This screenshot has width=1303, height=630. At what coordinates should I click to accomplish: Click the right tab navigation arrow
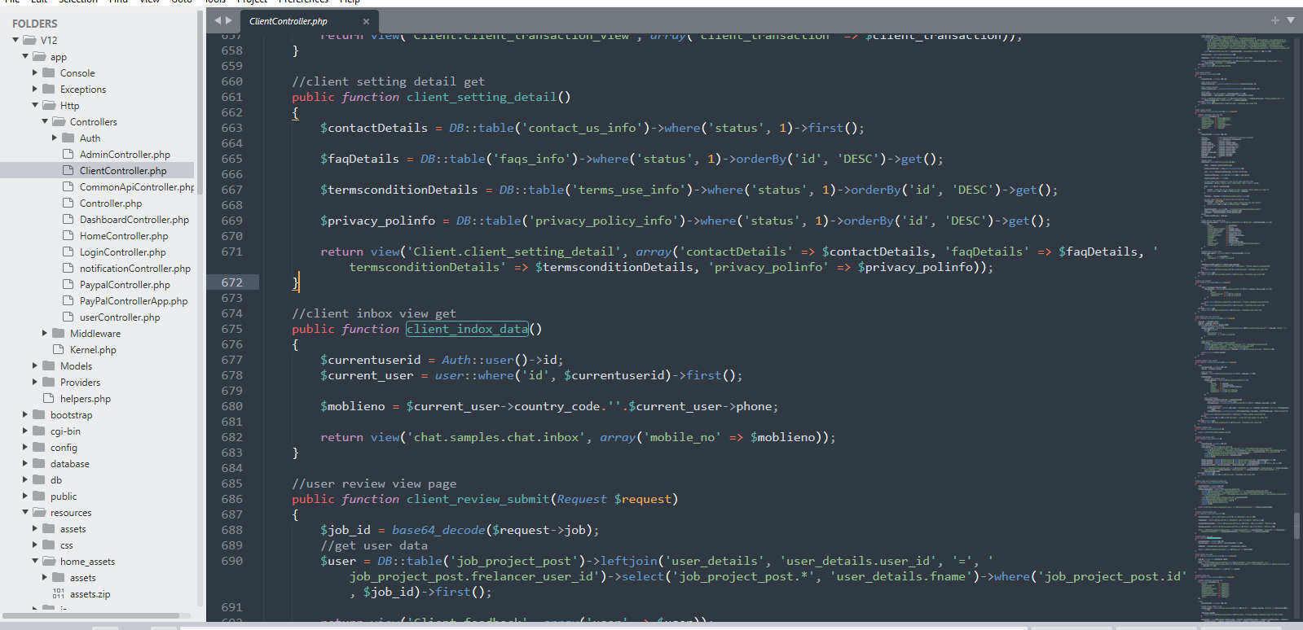[229, 20]
